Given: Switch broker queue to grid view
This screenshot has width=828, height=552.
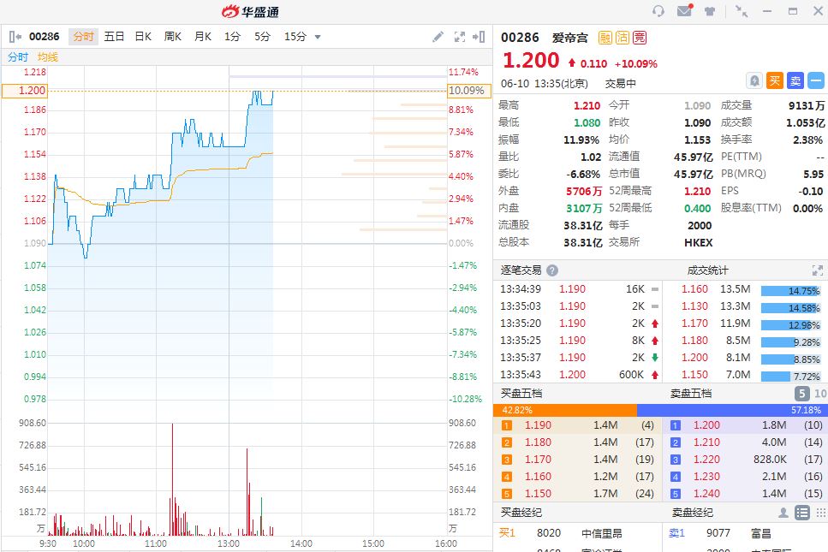Looking at the screenshot, I should 820,512.
